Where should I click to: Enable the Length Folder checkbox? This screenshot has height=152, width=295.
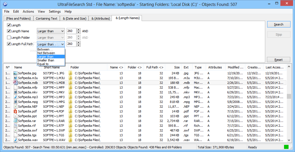(9, 38)
